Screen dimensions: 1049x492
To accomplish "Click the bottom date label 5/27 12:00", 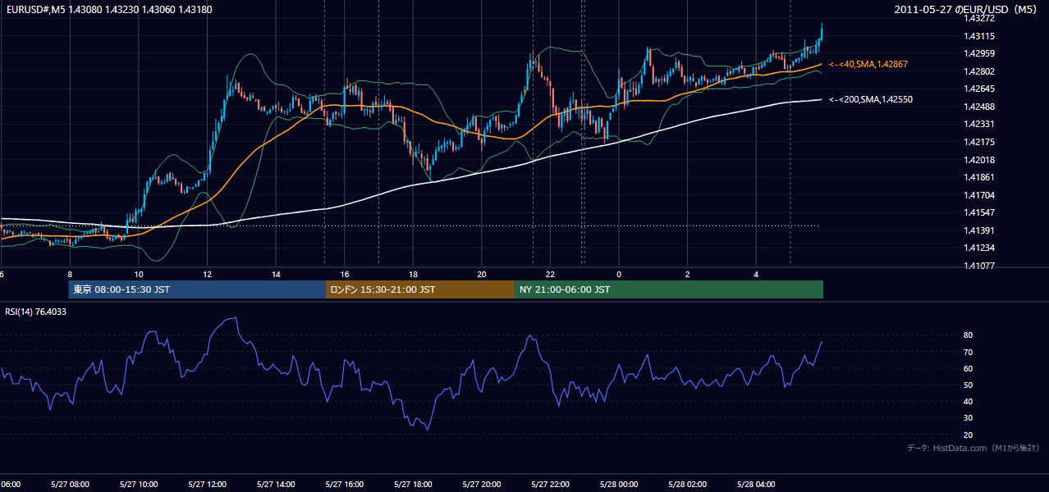I will click(x=206, y=485).
